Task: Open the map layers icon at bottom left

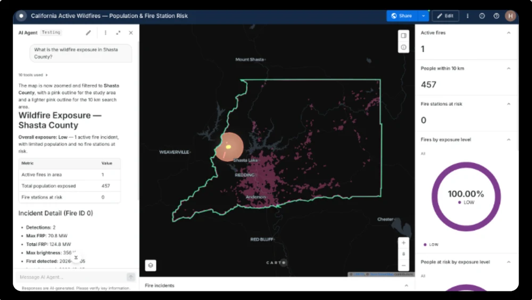Action: [x=151, y=265]
